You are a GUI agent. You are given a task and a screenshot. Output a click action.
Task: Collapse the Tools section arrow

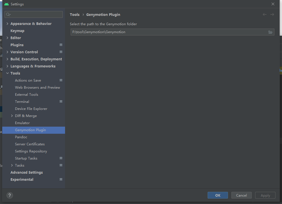tap(7, 73)
